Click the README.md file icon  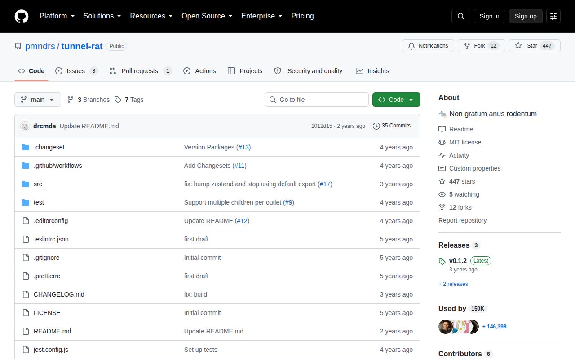26,331
